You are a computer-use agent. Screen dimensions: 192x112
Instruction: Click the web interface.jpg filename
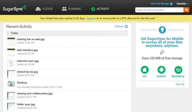point(27,50)
